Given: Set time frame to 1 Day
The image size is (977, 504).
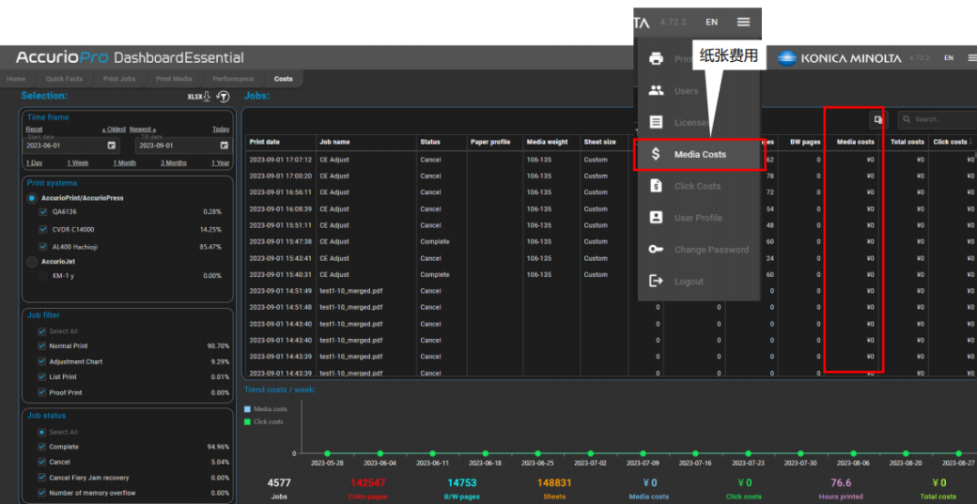Looking at the screenshot, I should (34, 163).
